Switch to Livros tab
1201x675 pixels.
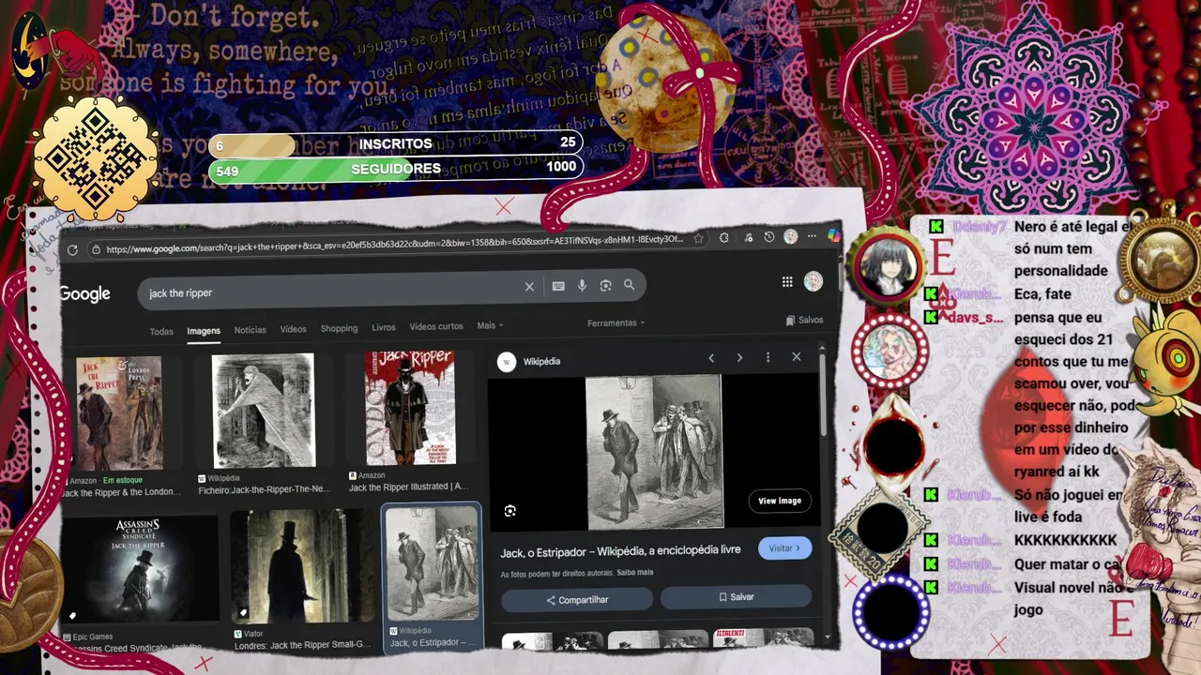pyautogui.click(x=384, y=327)
